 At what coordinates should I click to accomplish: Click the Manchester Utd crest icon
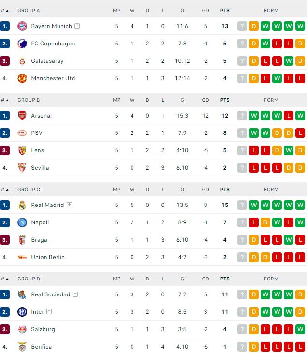(22, 78)
